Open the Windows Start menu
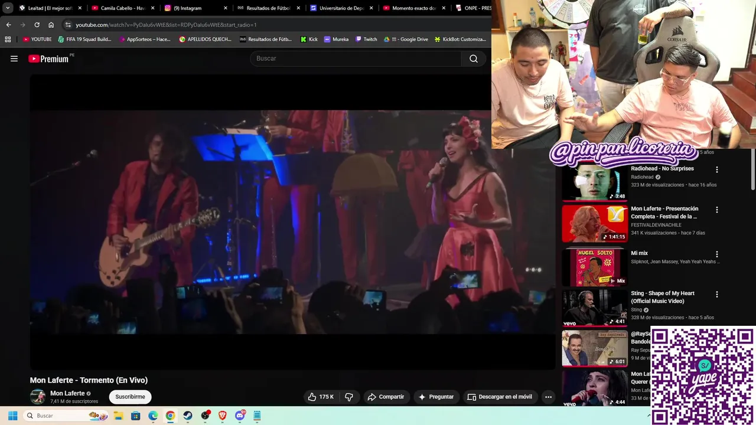Viewport: 756px width, 425px height. coord(12,416)
